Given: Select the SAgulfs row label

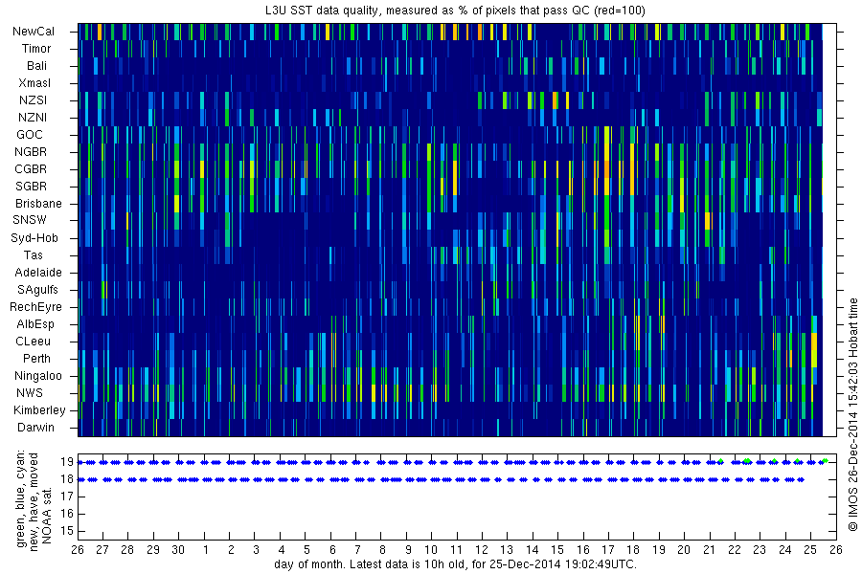Looking at the screenshot, I should tap(37, 290).
